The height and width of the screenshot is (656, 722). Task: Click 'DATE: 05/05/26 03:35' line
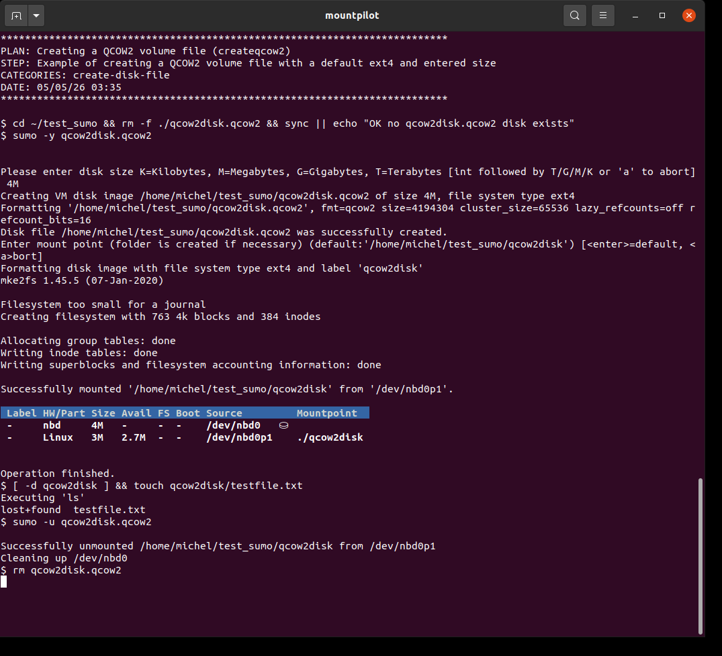point(60,87)
